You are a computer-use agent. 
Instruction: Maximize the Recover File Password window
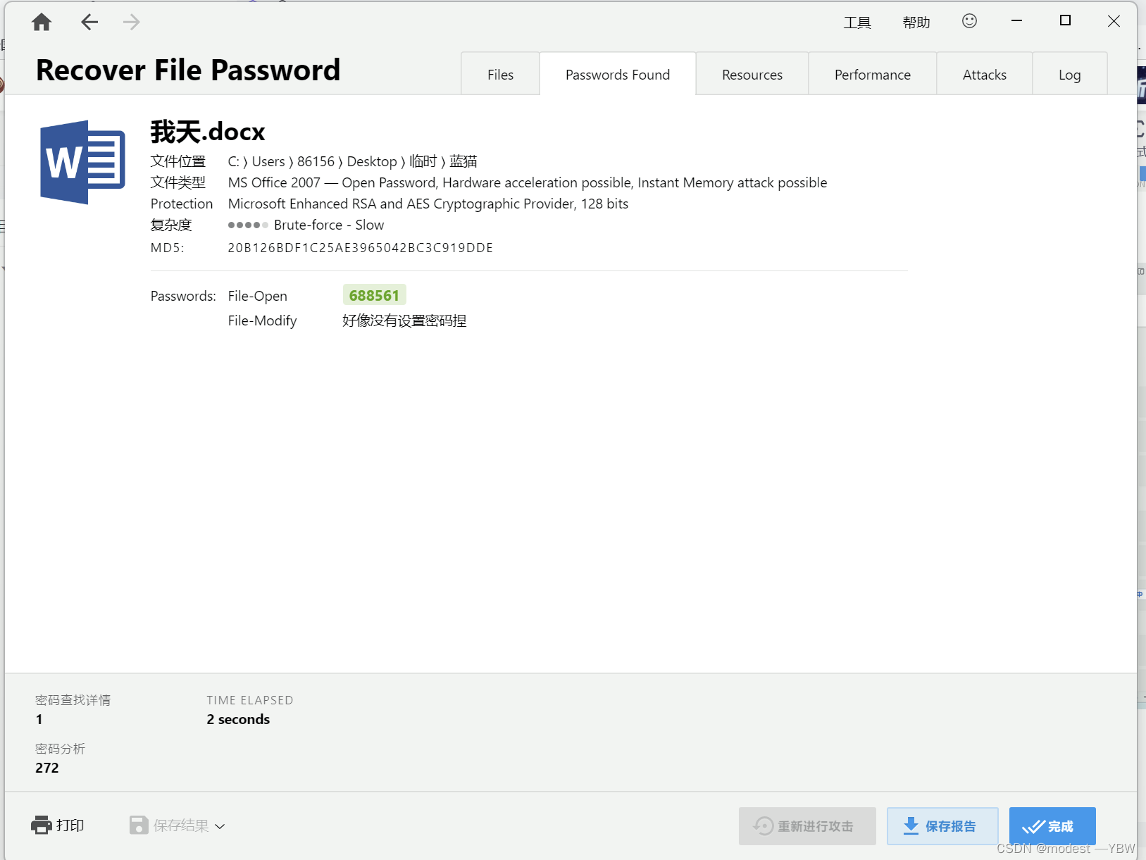tap(1065, 21)
